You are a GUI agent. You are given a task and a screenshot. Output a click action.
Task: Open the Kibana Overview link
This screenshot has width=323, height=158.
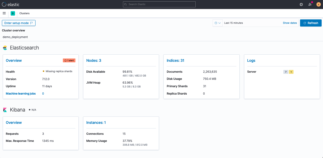click(14, 122)
